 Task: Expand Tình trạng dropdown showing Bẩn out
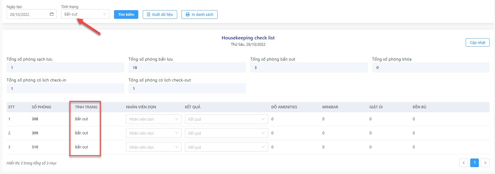(x=85, y=14)
